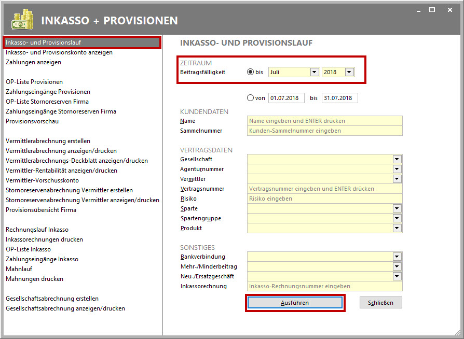The image size is (464, 339).
Task: Click into the Name input field
Action: pos(325,121)
